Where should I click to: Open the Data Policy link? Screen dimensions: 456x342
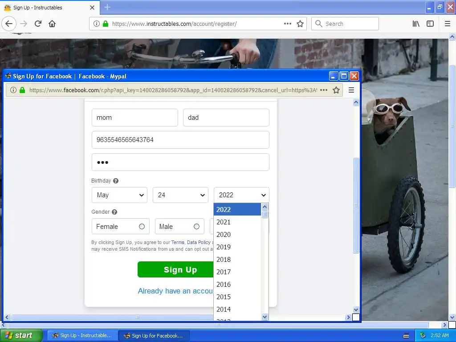(x=199, y=242)
